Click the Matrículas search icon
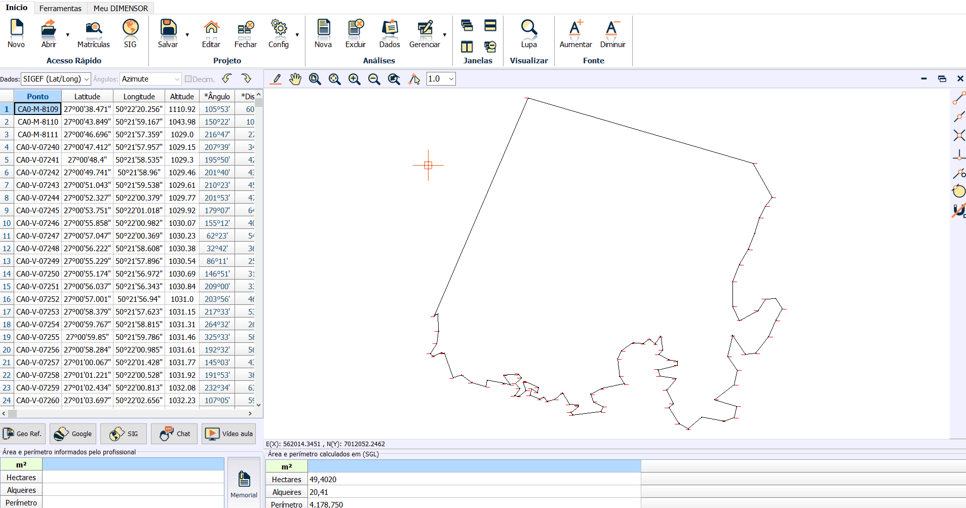 93,28
